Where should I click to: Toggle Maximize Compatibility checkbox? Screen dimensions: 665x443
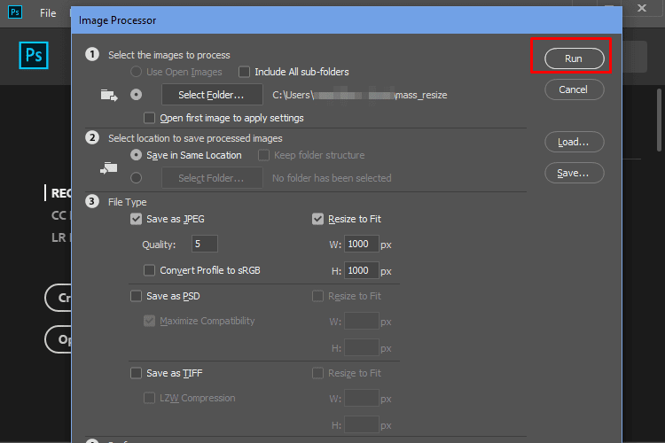[x=149, y=321]
